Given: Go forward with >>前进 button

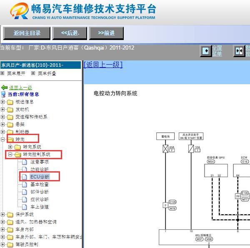Looking at the screenshot, I should point(106,33).
